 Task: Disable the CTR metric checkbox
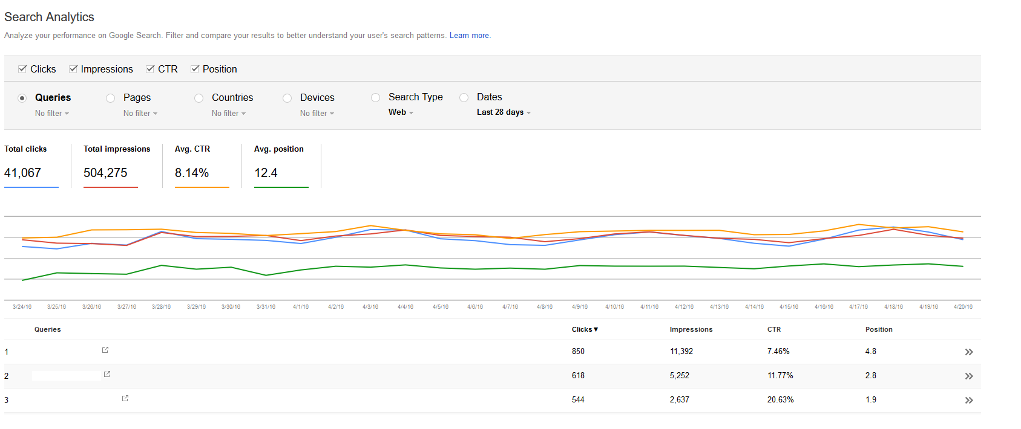pos(150,69)
